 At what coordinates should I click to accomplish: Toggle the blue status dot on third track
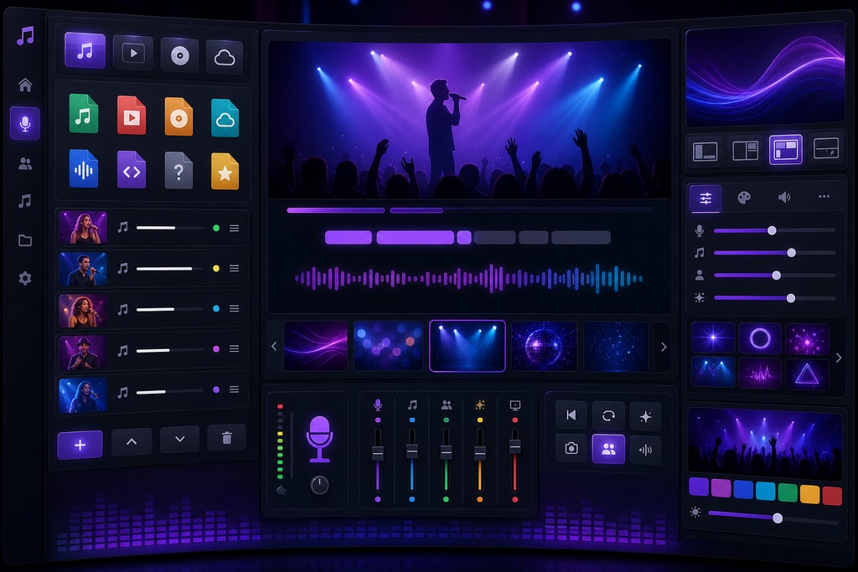(216, 308)
